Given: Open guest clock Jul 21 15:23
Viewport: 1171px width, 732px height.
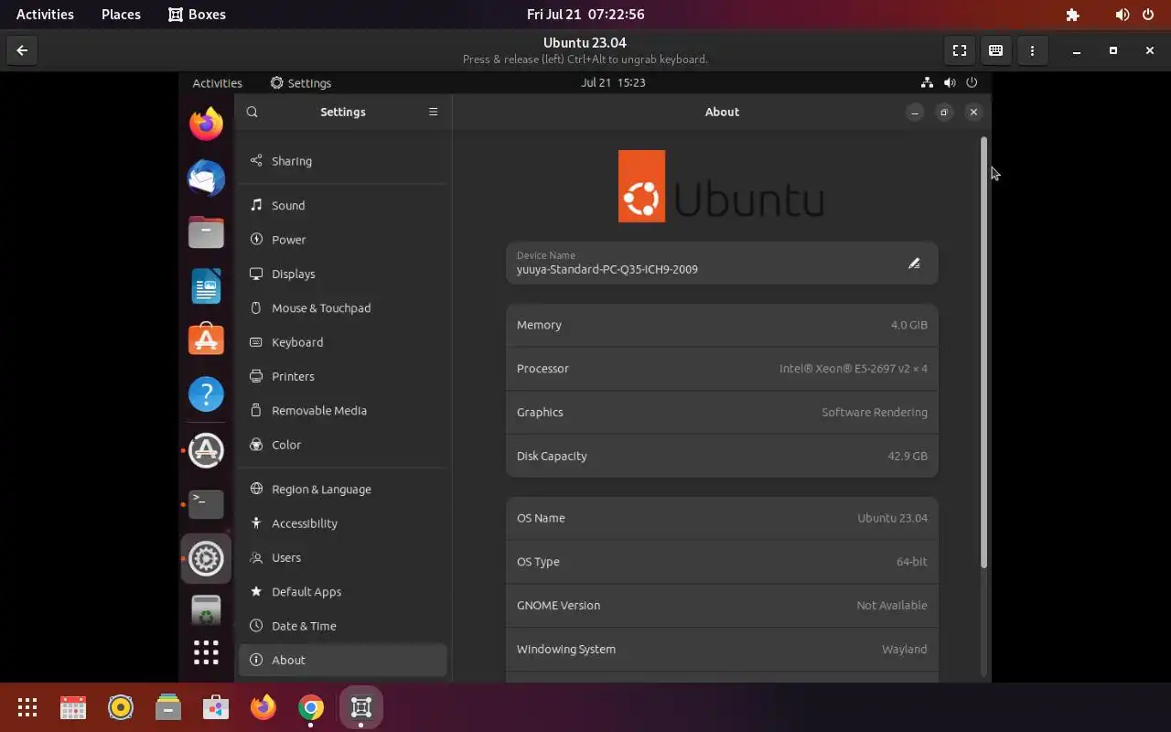Looking at the screenshot, I should [613, 82].
